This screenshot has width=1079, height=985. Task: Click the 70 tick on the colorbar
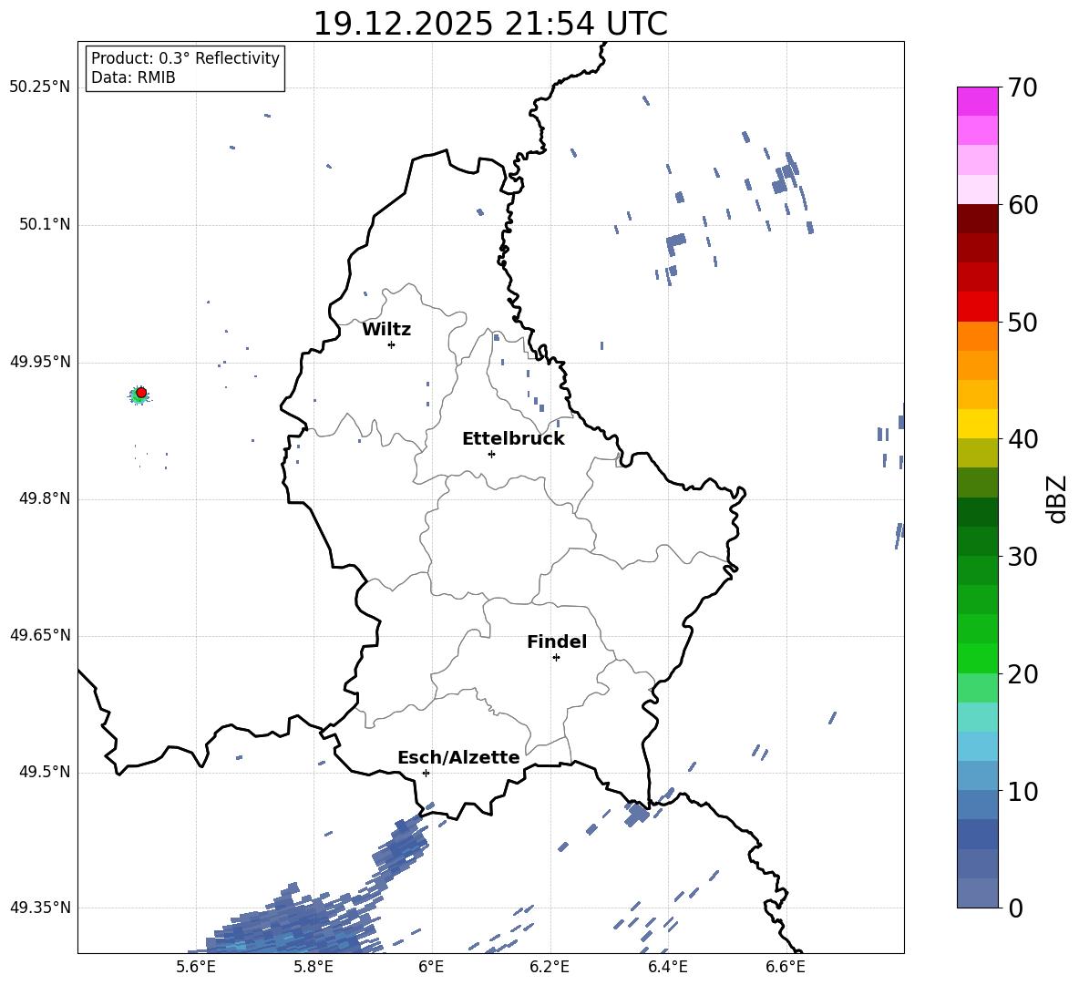tap(1022, 87)
